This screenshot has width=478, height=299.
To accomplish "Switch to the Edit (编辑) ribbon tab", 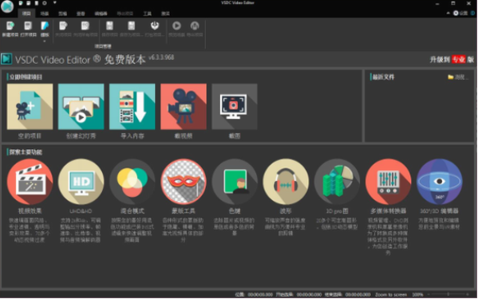I will pos(62,14).
